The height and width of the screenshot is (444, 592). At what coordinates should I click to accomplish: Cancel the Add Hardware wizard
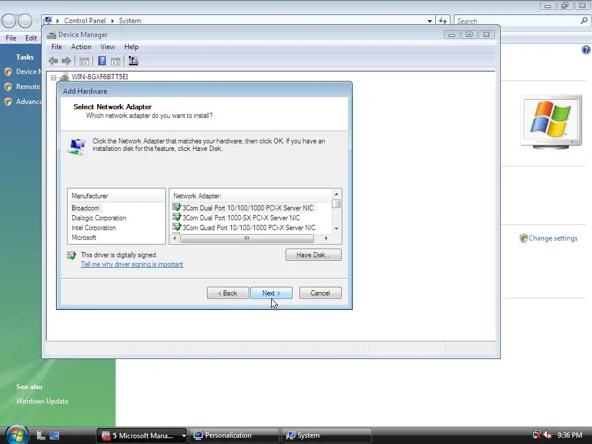pos(320,293)
